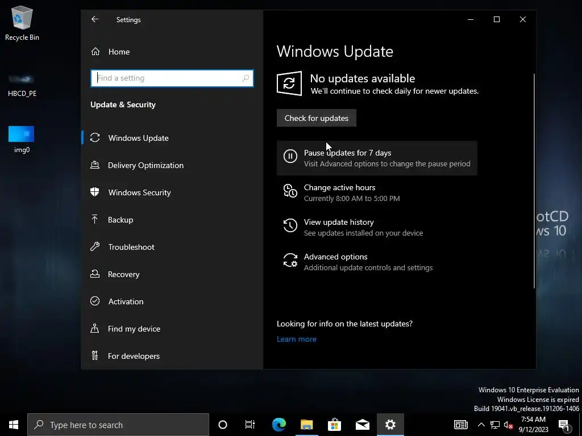Click the Cortana circle taskbar button
Screen dimensions: 582x436
pos(223,425)
